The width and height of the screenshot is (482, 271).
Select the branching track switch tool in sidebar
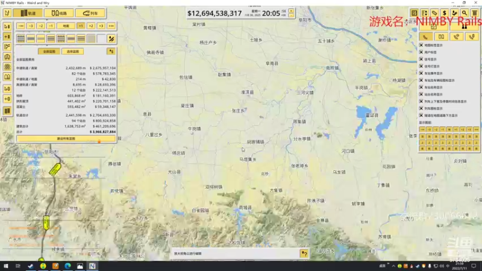point(7,47)
